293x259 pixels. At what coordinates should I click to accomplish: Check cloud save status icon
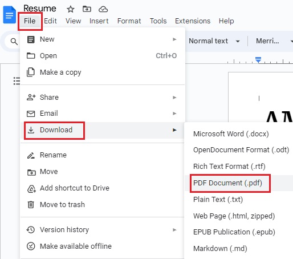pyautogui.click(x=103, y=9)
